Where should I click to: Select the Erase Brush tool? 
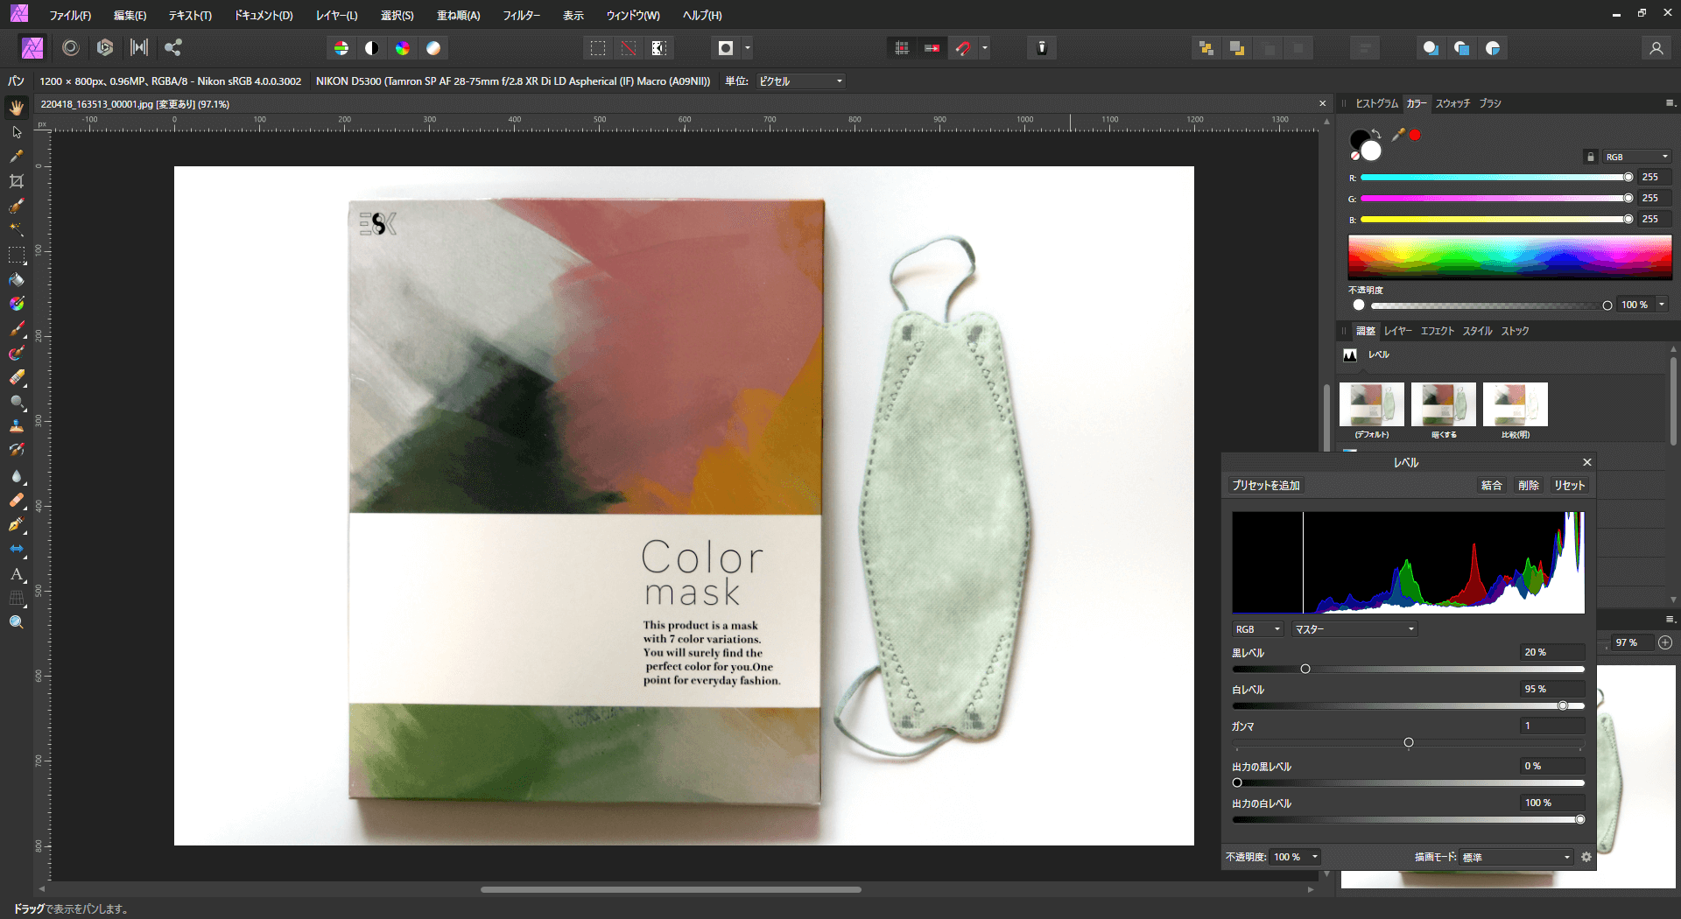(17, 378)
